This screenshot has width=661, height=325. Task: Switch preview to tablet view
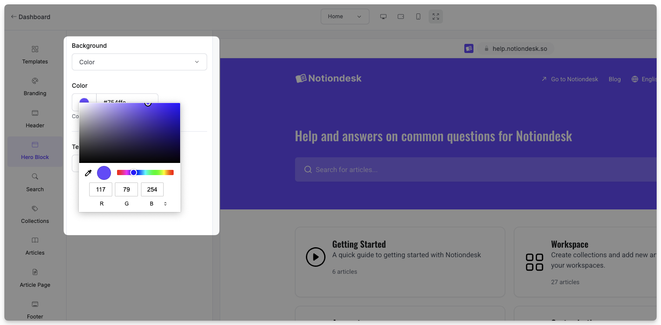point(401,17)
